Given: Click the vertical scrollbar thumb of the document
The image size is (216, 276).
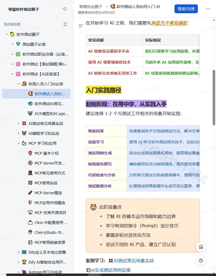Looking at the screenshot, I should (x=214, y=98).
